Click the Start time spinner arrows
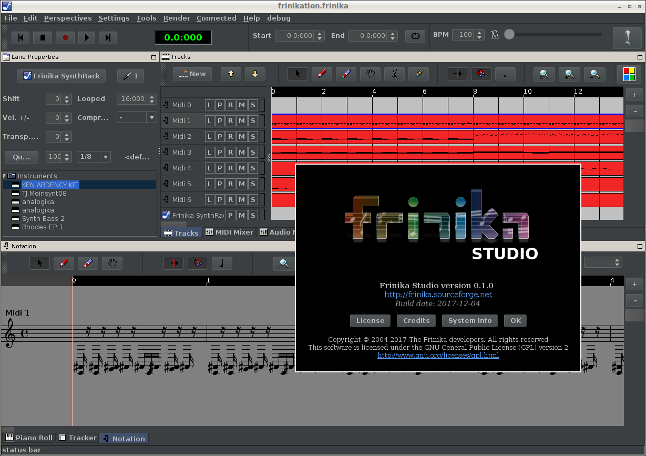Image resolution: width=646 pixels, height=456 pixels. (x=320, y=36)
